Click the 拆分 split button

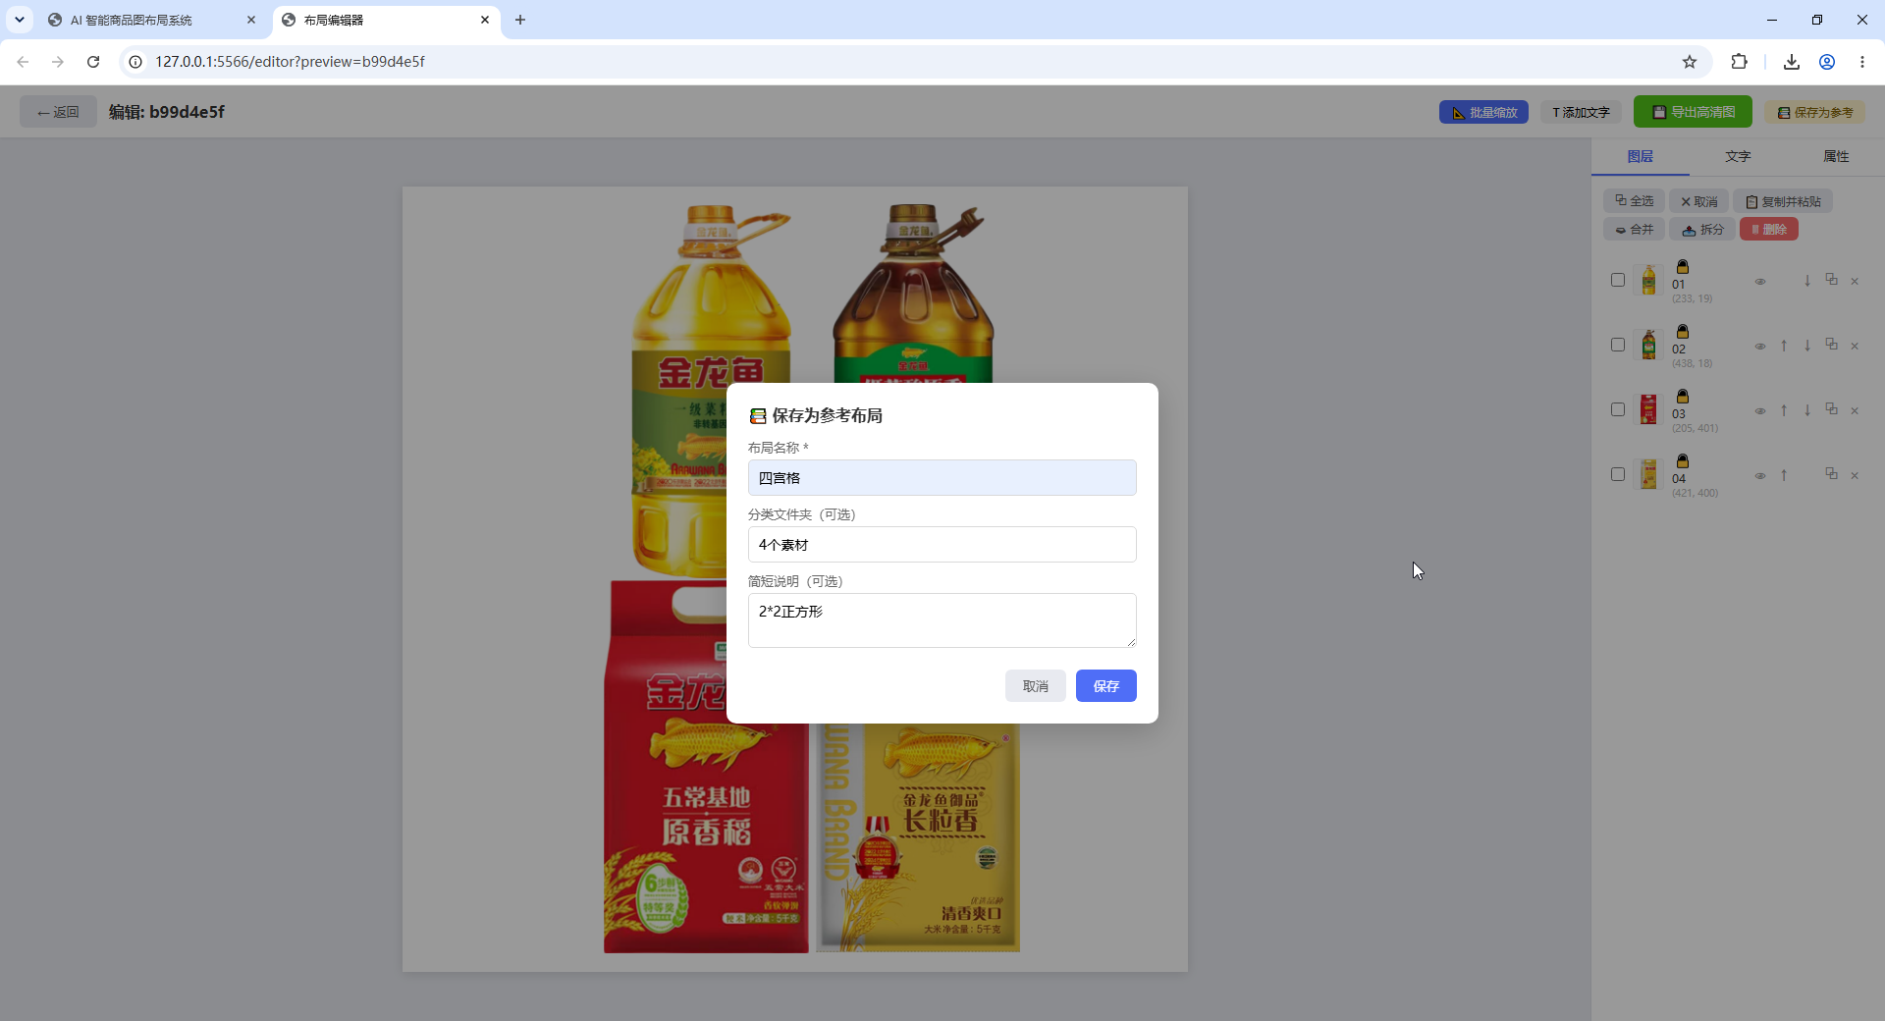1702,230
